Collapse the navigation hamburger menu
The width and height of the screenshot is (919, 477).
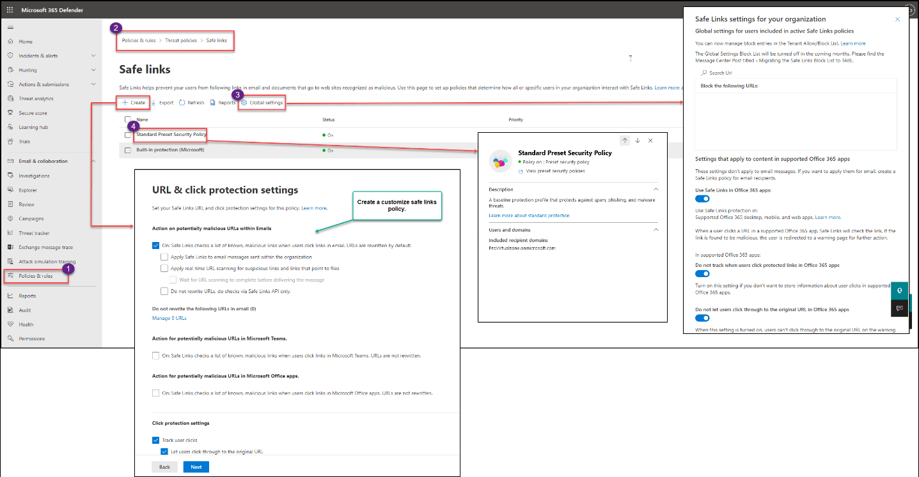coord(10,27)
